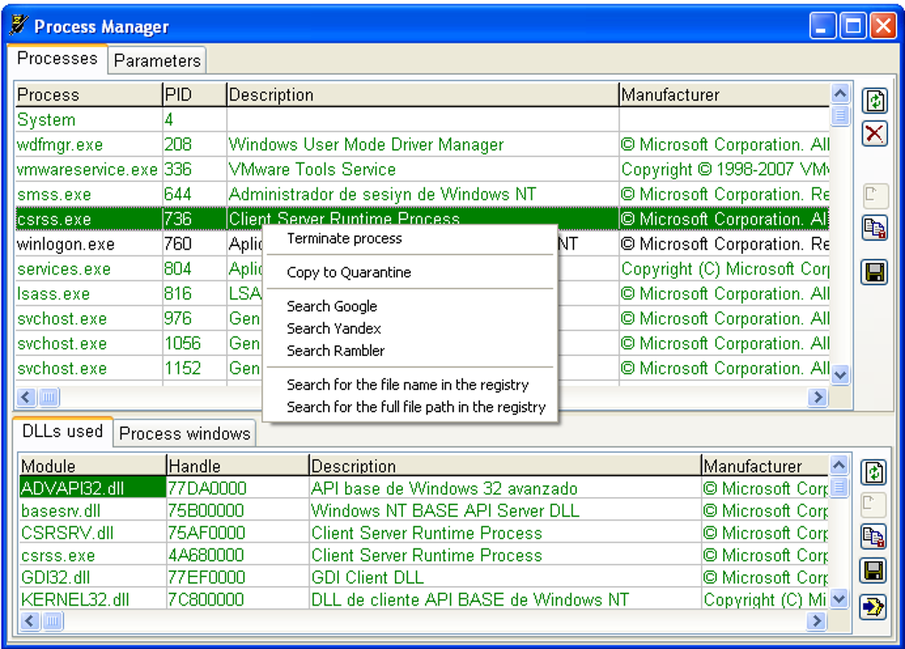Click the down arrow of DLL list scrollbar
The width and height of the screenshot is (905, 649).
click(x=839, y=598)
